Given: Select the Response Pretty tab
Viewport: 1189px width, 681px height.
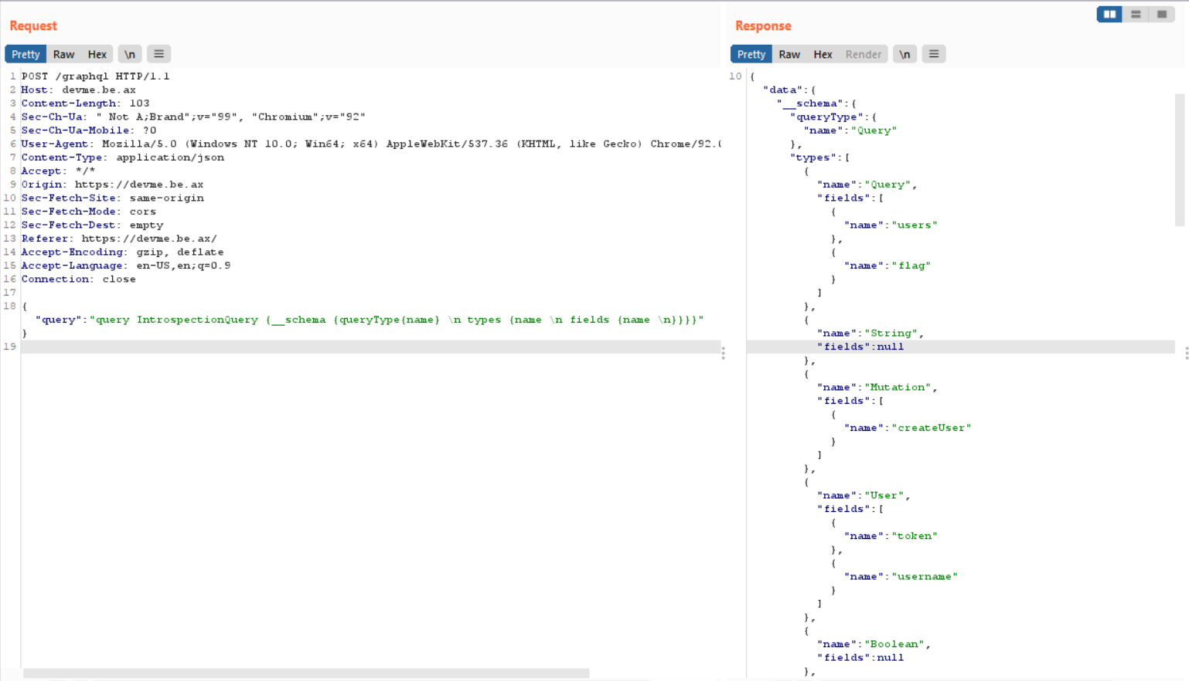Looking at the screenshot, I should [751, 54].
